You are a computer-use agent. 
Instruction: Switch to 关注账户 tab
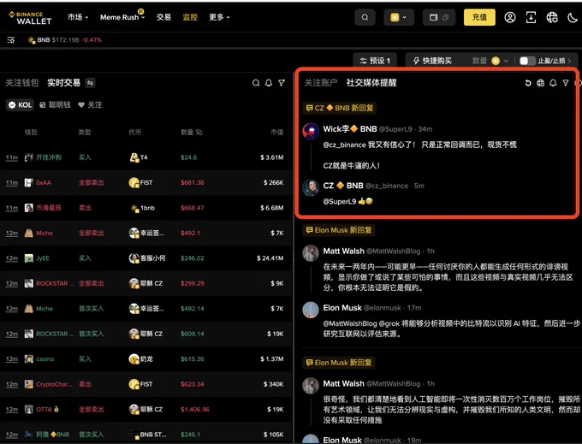tap(321, 83)
